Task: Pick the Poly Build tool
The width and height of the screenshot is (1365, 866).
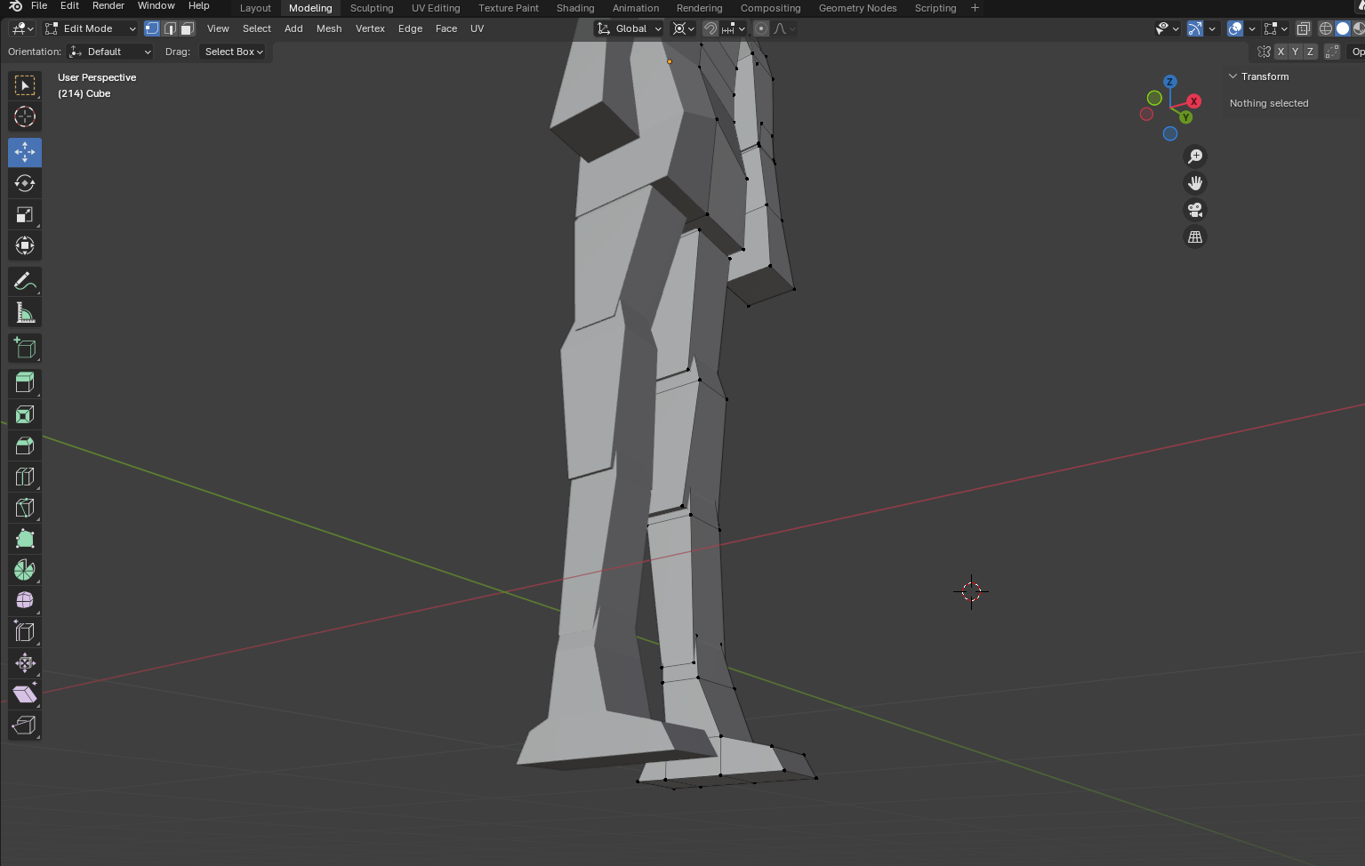Action: (25, 539)
